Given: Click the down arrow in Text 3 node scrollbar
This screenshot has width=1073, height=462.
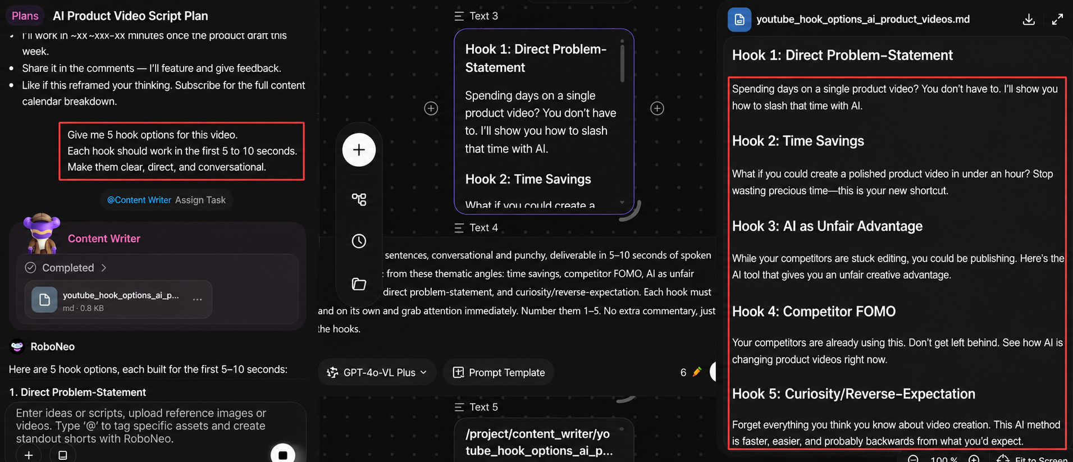Looking at the screenshot, I should pyautogui.click(x=622, y=203).
